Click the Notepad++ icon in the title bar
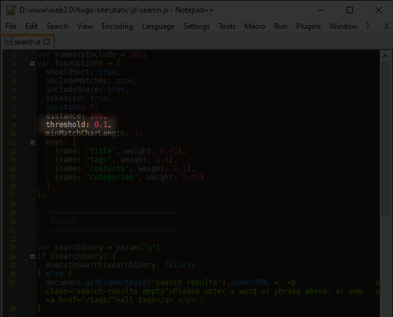Screen dimensions: 393x317 (x=11, y=10)
